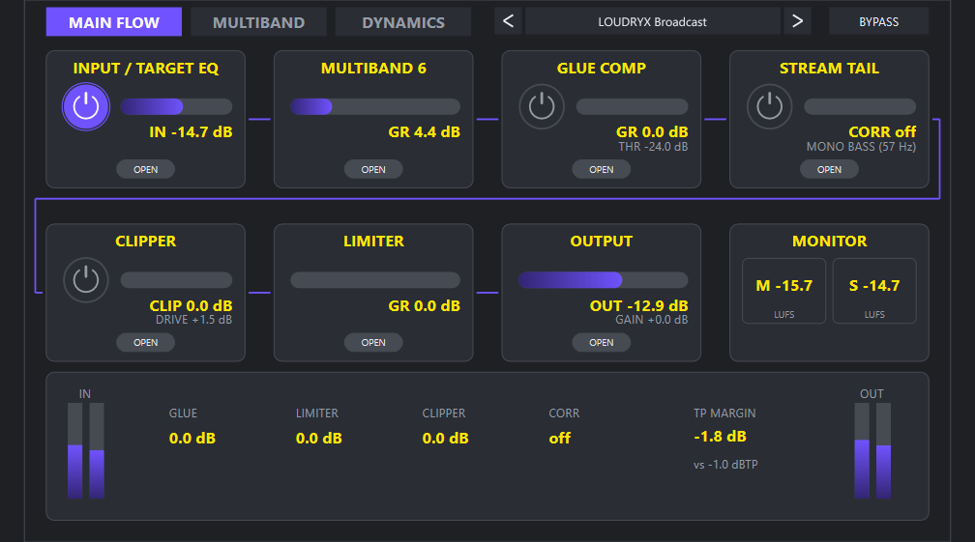Click the DRIVE +1.5 dB text

194,320
